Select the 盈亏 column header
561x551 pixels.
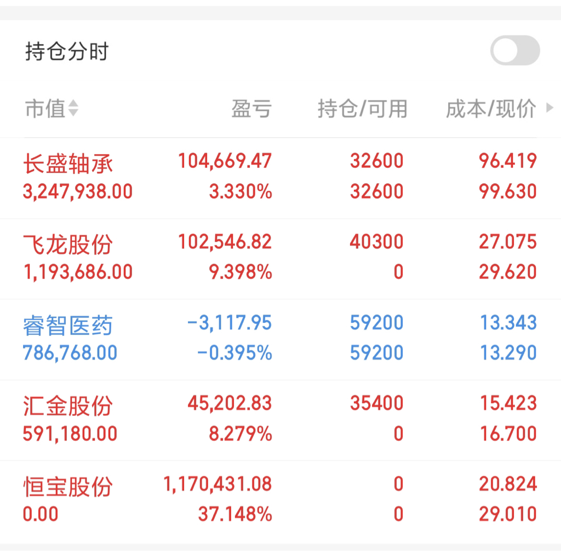pyautogui.click(x=251, y=109)
